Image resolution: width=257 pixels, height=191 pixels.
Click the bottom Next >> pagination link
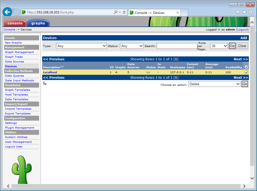(241, 78)
